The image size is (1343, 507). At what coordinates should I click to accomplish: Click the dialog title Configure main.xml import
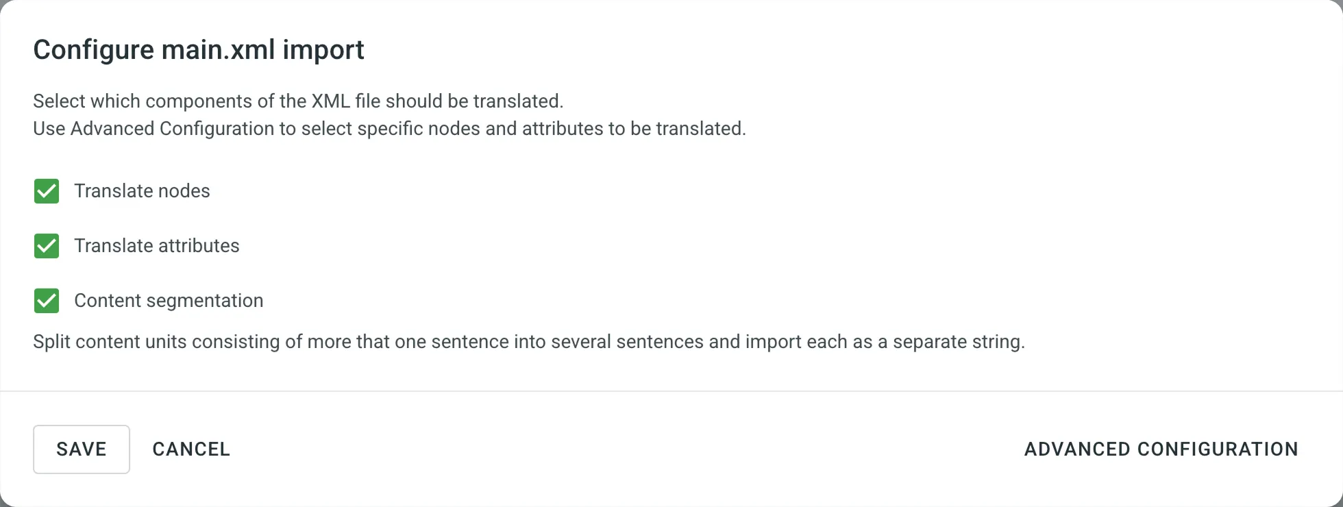pyautogui.click(x=199, y=49)
